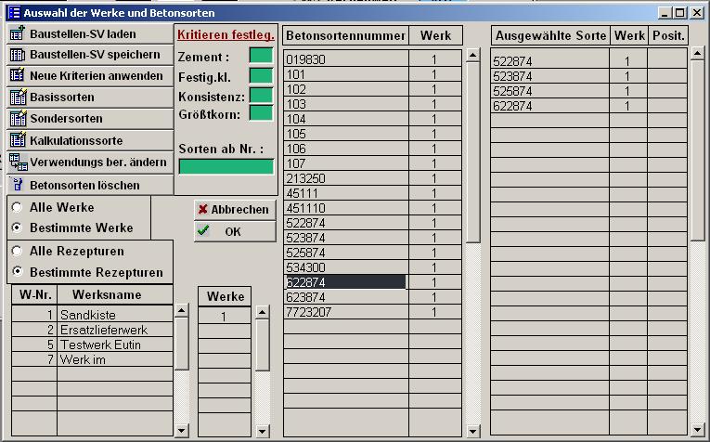Click the Kalkulationssorte icon

click(x=17, y=140)
